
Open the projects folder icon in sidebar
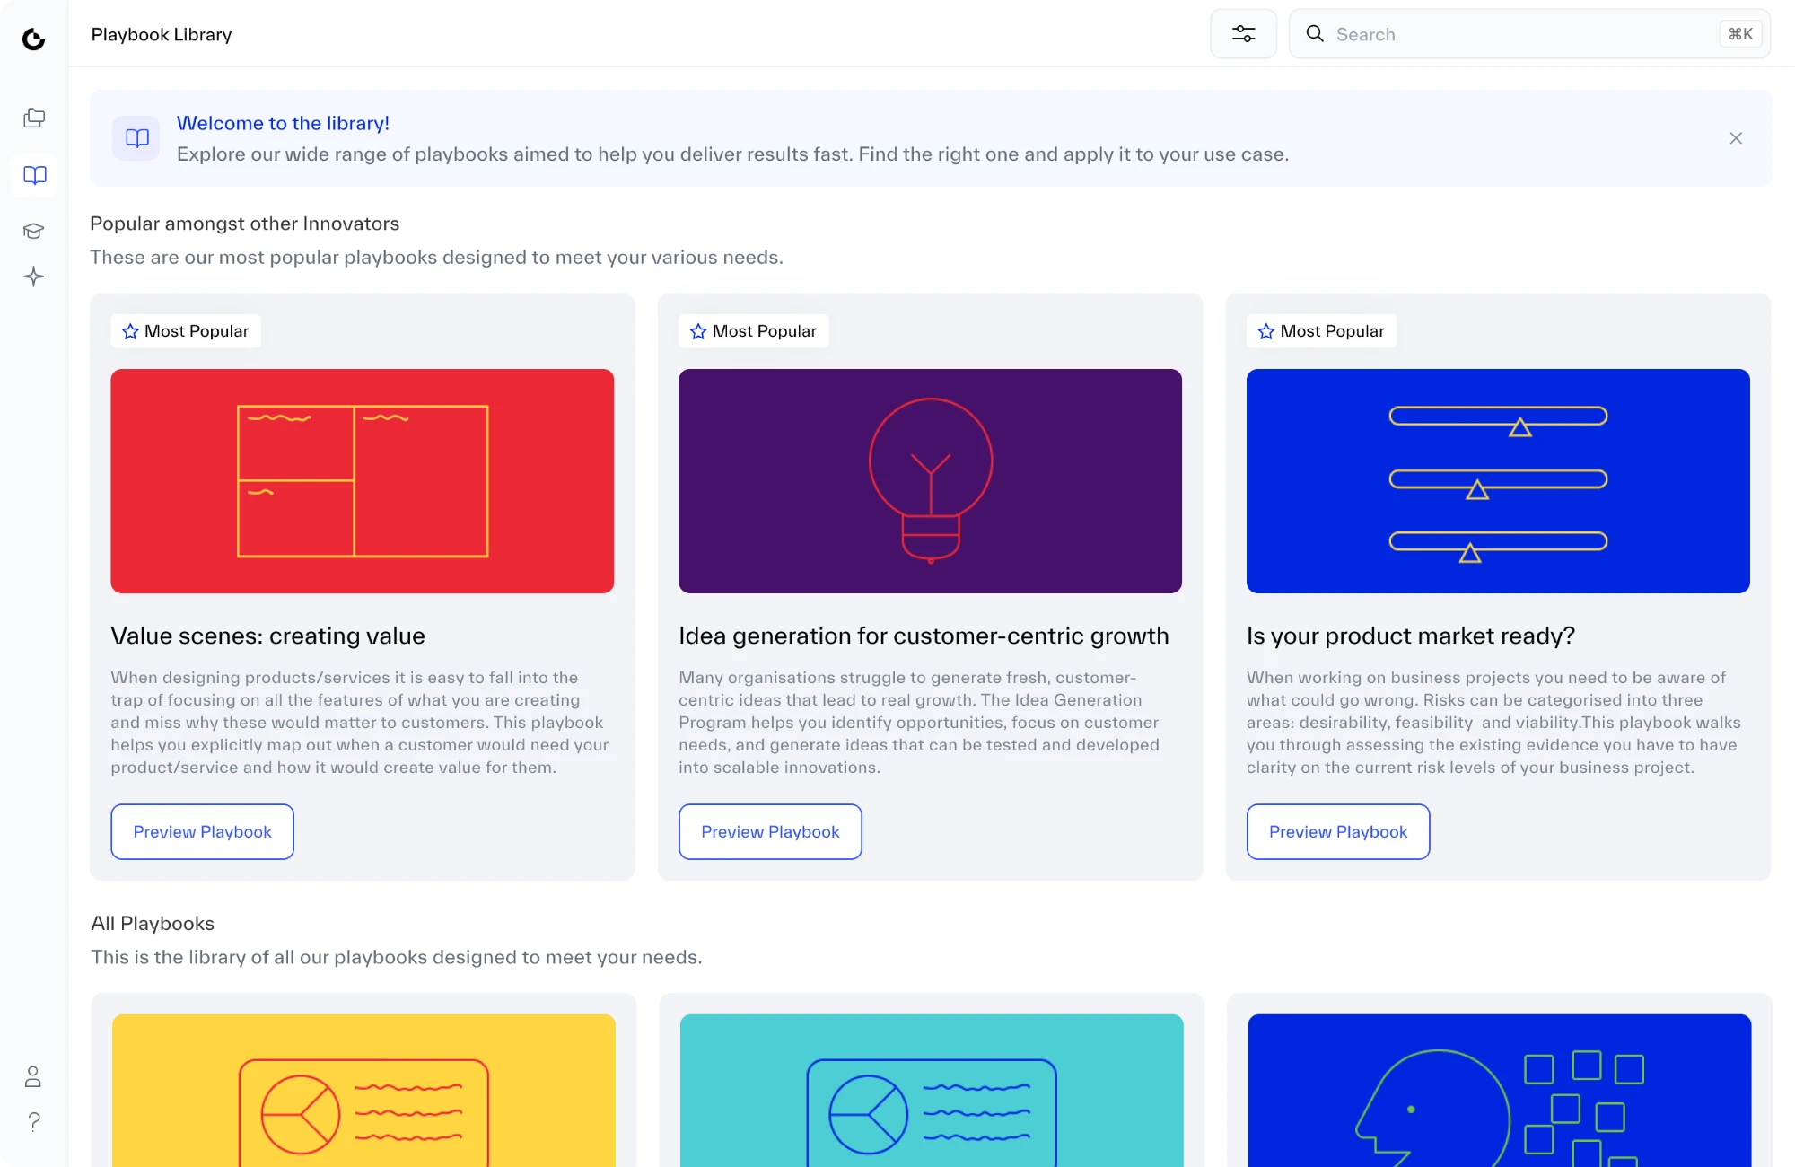pos(34,118)
